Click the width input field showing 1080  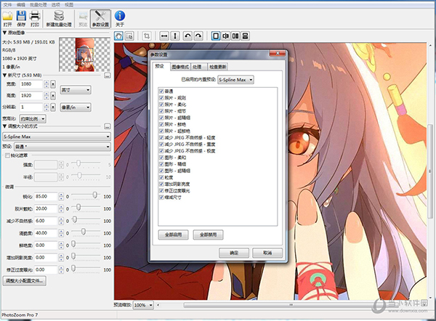pos(31,84)
